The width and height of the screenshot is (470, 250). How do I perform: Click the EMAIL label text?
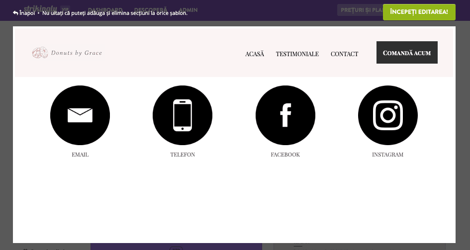80,155
